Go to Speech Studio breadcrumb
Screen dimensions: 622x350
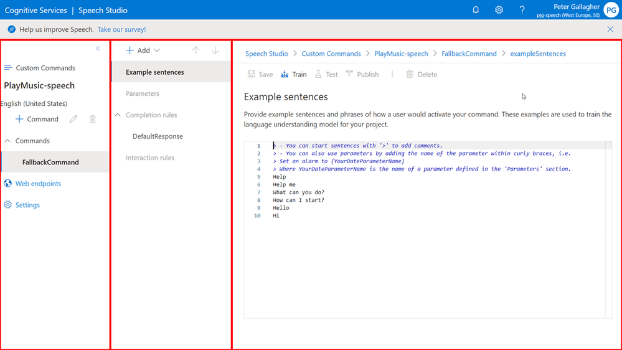(x=266, y=54)
